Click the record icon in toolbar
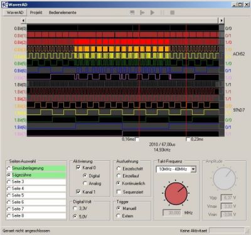The width and height of the screenshot is (251, 235). 132,13
